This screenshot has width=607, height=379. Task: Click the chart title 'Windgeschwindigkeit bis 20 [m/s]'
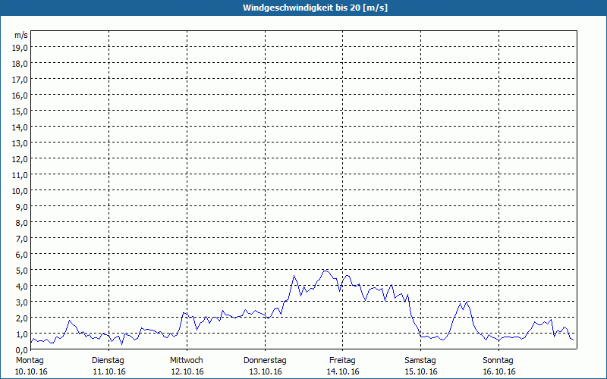(315, 8)
